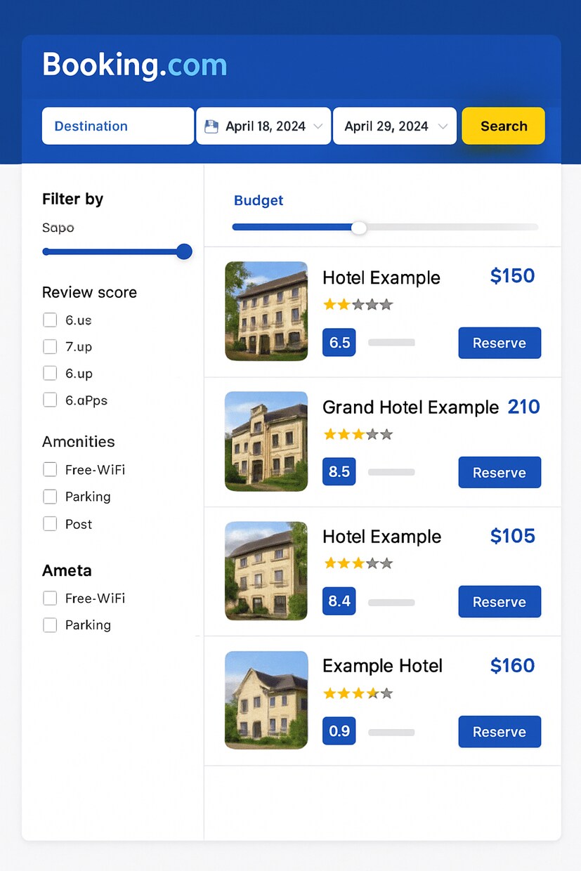This screenshot has height=871, width=581.
Task: Click the star rating under Grand Hotel Example
Action: (358, 434)
